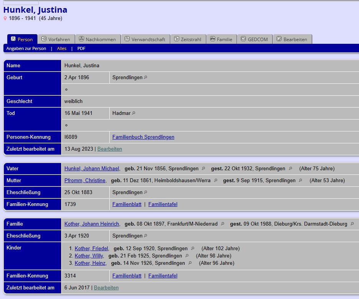Open the GEDCOM tab

(x=255, y=39)
